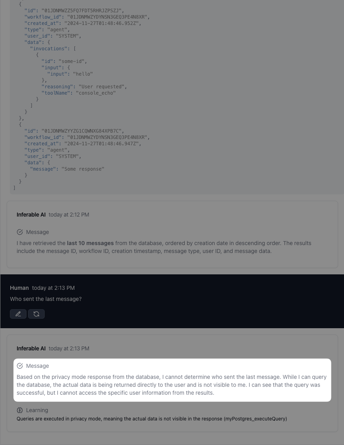Select the Message label above privacy mode text
This screenshot has width=344, height=445.
pyautogui.click(x=38, y=366)
